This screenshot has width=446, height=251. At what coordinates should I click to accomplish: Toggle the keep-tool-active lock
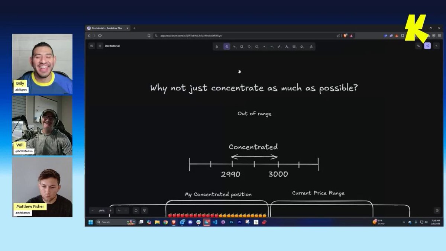point(217,46)
